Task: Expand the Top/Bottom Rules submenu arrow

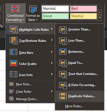Action: point(52,40)
